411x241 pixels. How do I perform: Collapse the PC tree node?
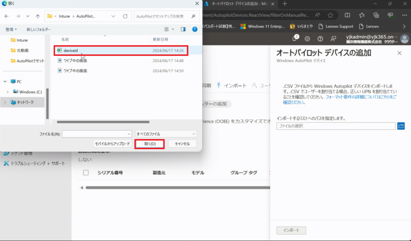coord(5,82)
